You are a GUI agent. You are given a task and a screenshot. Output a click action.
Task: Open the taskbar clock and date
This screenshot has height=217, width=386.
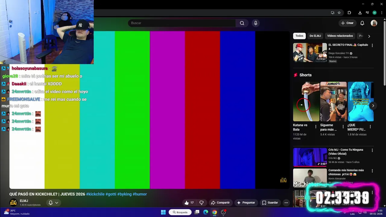tap(376, 212)
